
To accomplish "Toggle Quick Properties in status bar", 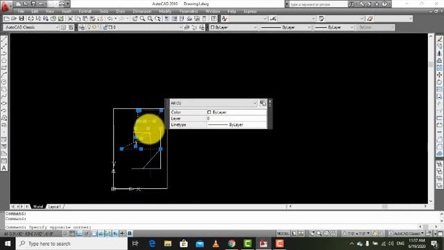I will point(130,233).
